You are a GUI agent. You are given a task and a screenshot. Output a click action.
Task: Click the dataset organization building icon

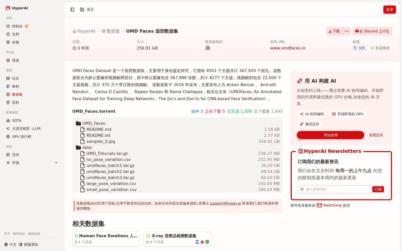tap(208, 48)
